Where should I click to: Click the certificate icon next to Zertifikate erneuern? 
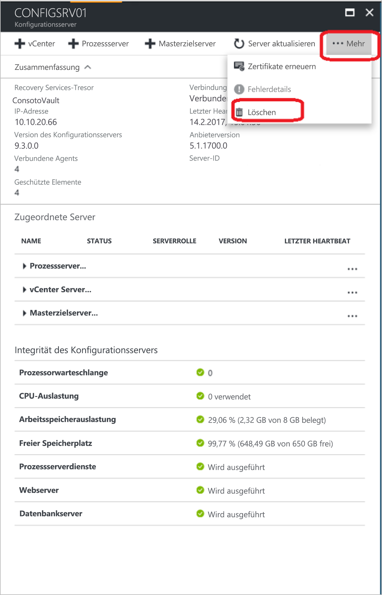point(239,66)
